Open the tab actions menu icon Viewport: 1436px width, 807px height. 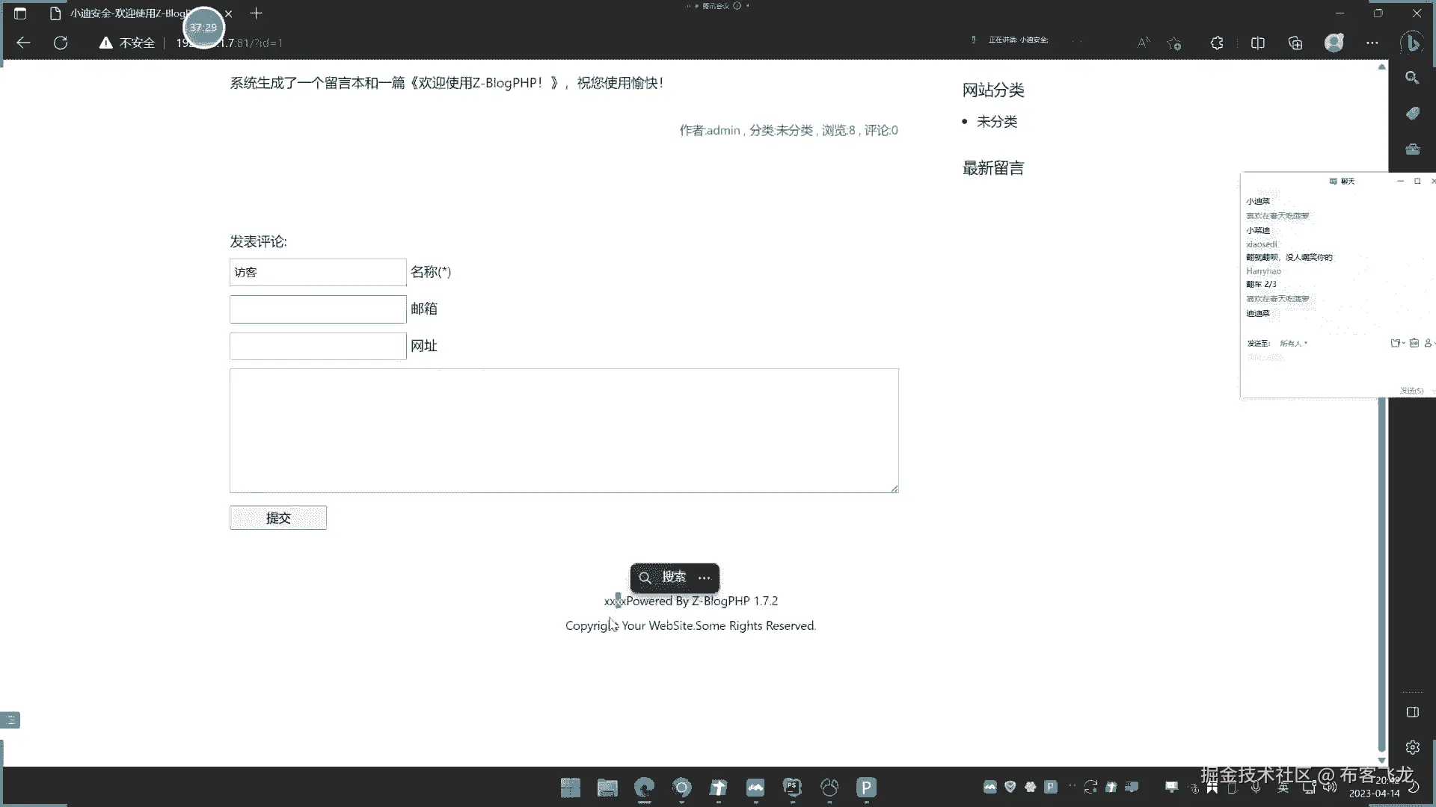tap(20, 13)
